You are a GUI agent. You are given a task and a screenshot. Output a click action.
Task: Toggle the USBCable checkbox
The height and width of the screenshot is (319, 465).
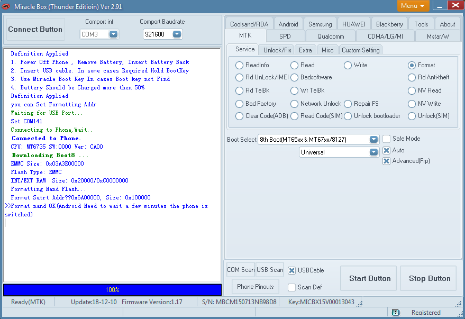292,270
